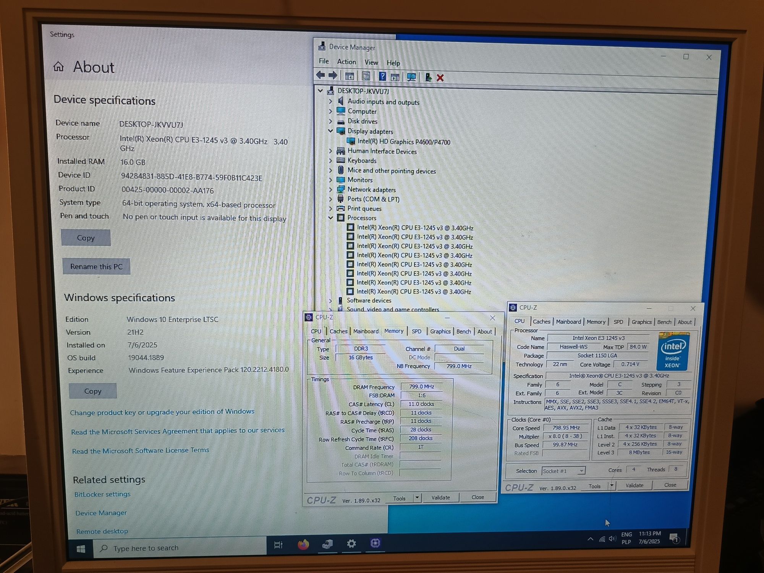Open the File menu in Device Manager
The image size is (764, 573).
click(324, 61)
